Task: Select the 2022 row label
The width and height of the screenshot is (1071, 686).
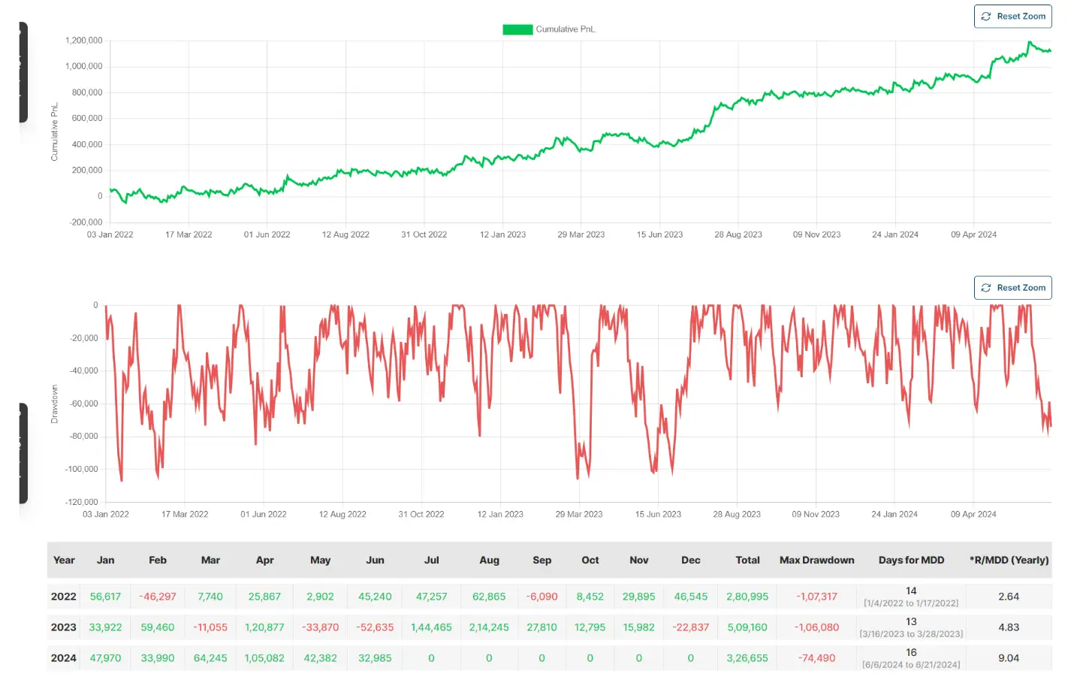Action: [x=64, y=597]
